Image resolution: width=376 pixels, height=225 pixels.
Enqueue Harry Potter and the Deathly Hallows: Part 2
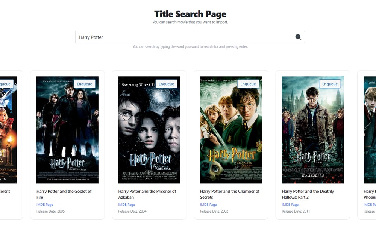tap(330, 84)
